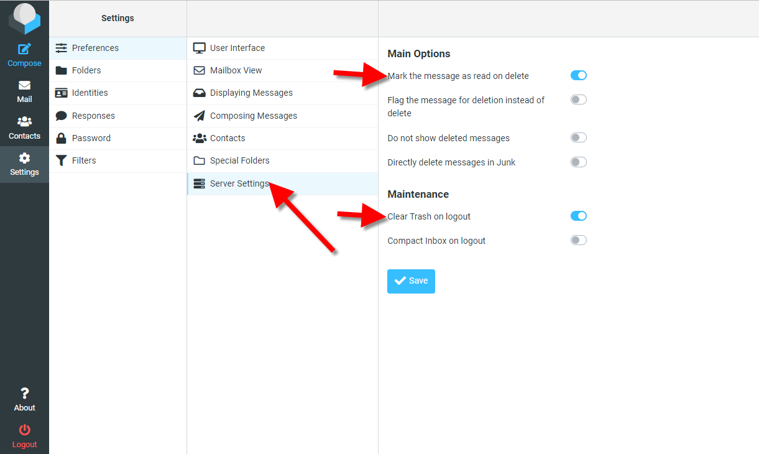This screenshot has width=759, height=454.
Task: Click the 'Compact Inbox on logout' label
Action: point(436,241)
